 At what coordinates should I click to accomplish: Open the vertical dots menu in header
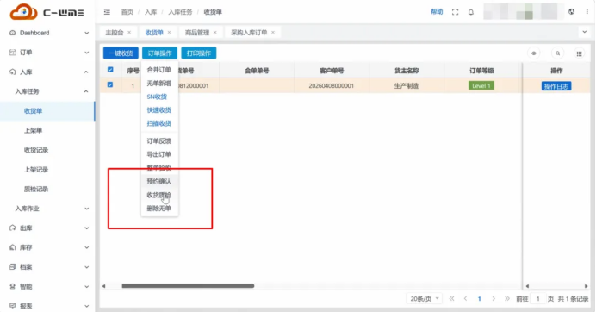(x=587, y=12)
